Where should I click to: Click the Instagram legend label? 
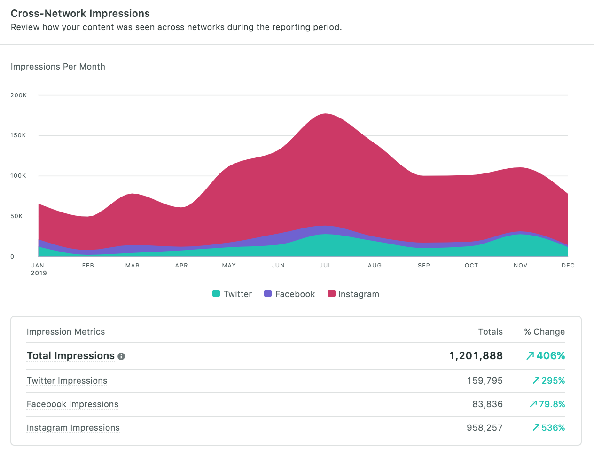pos(359,294)
